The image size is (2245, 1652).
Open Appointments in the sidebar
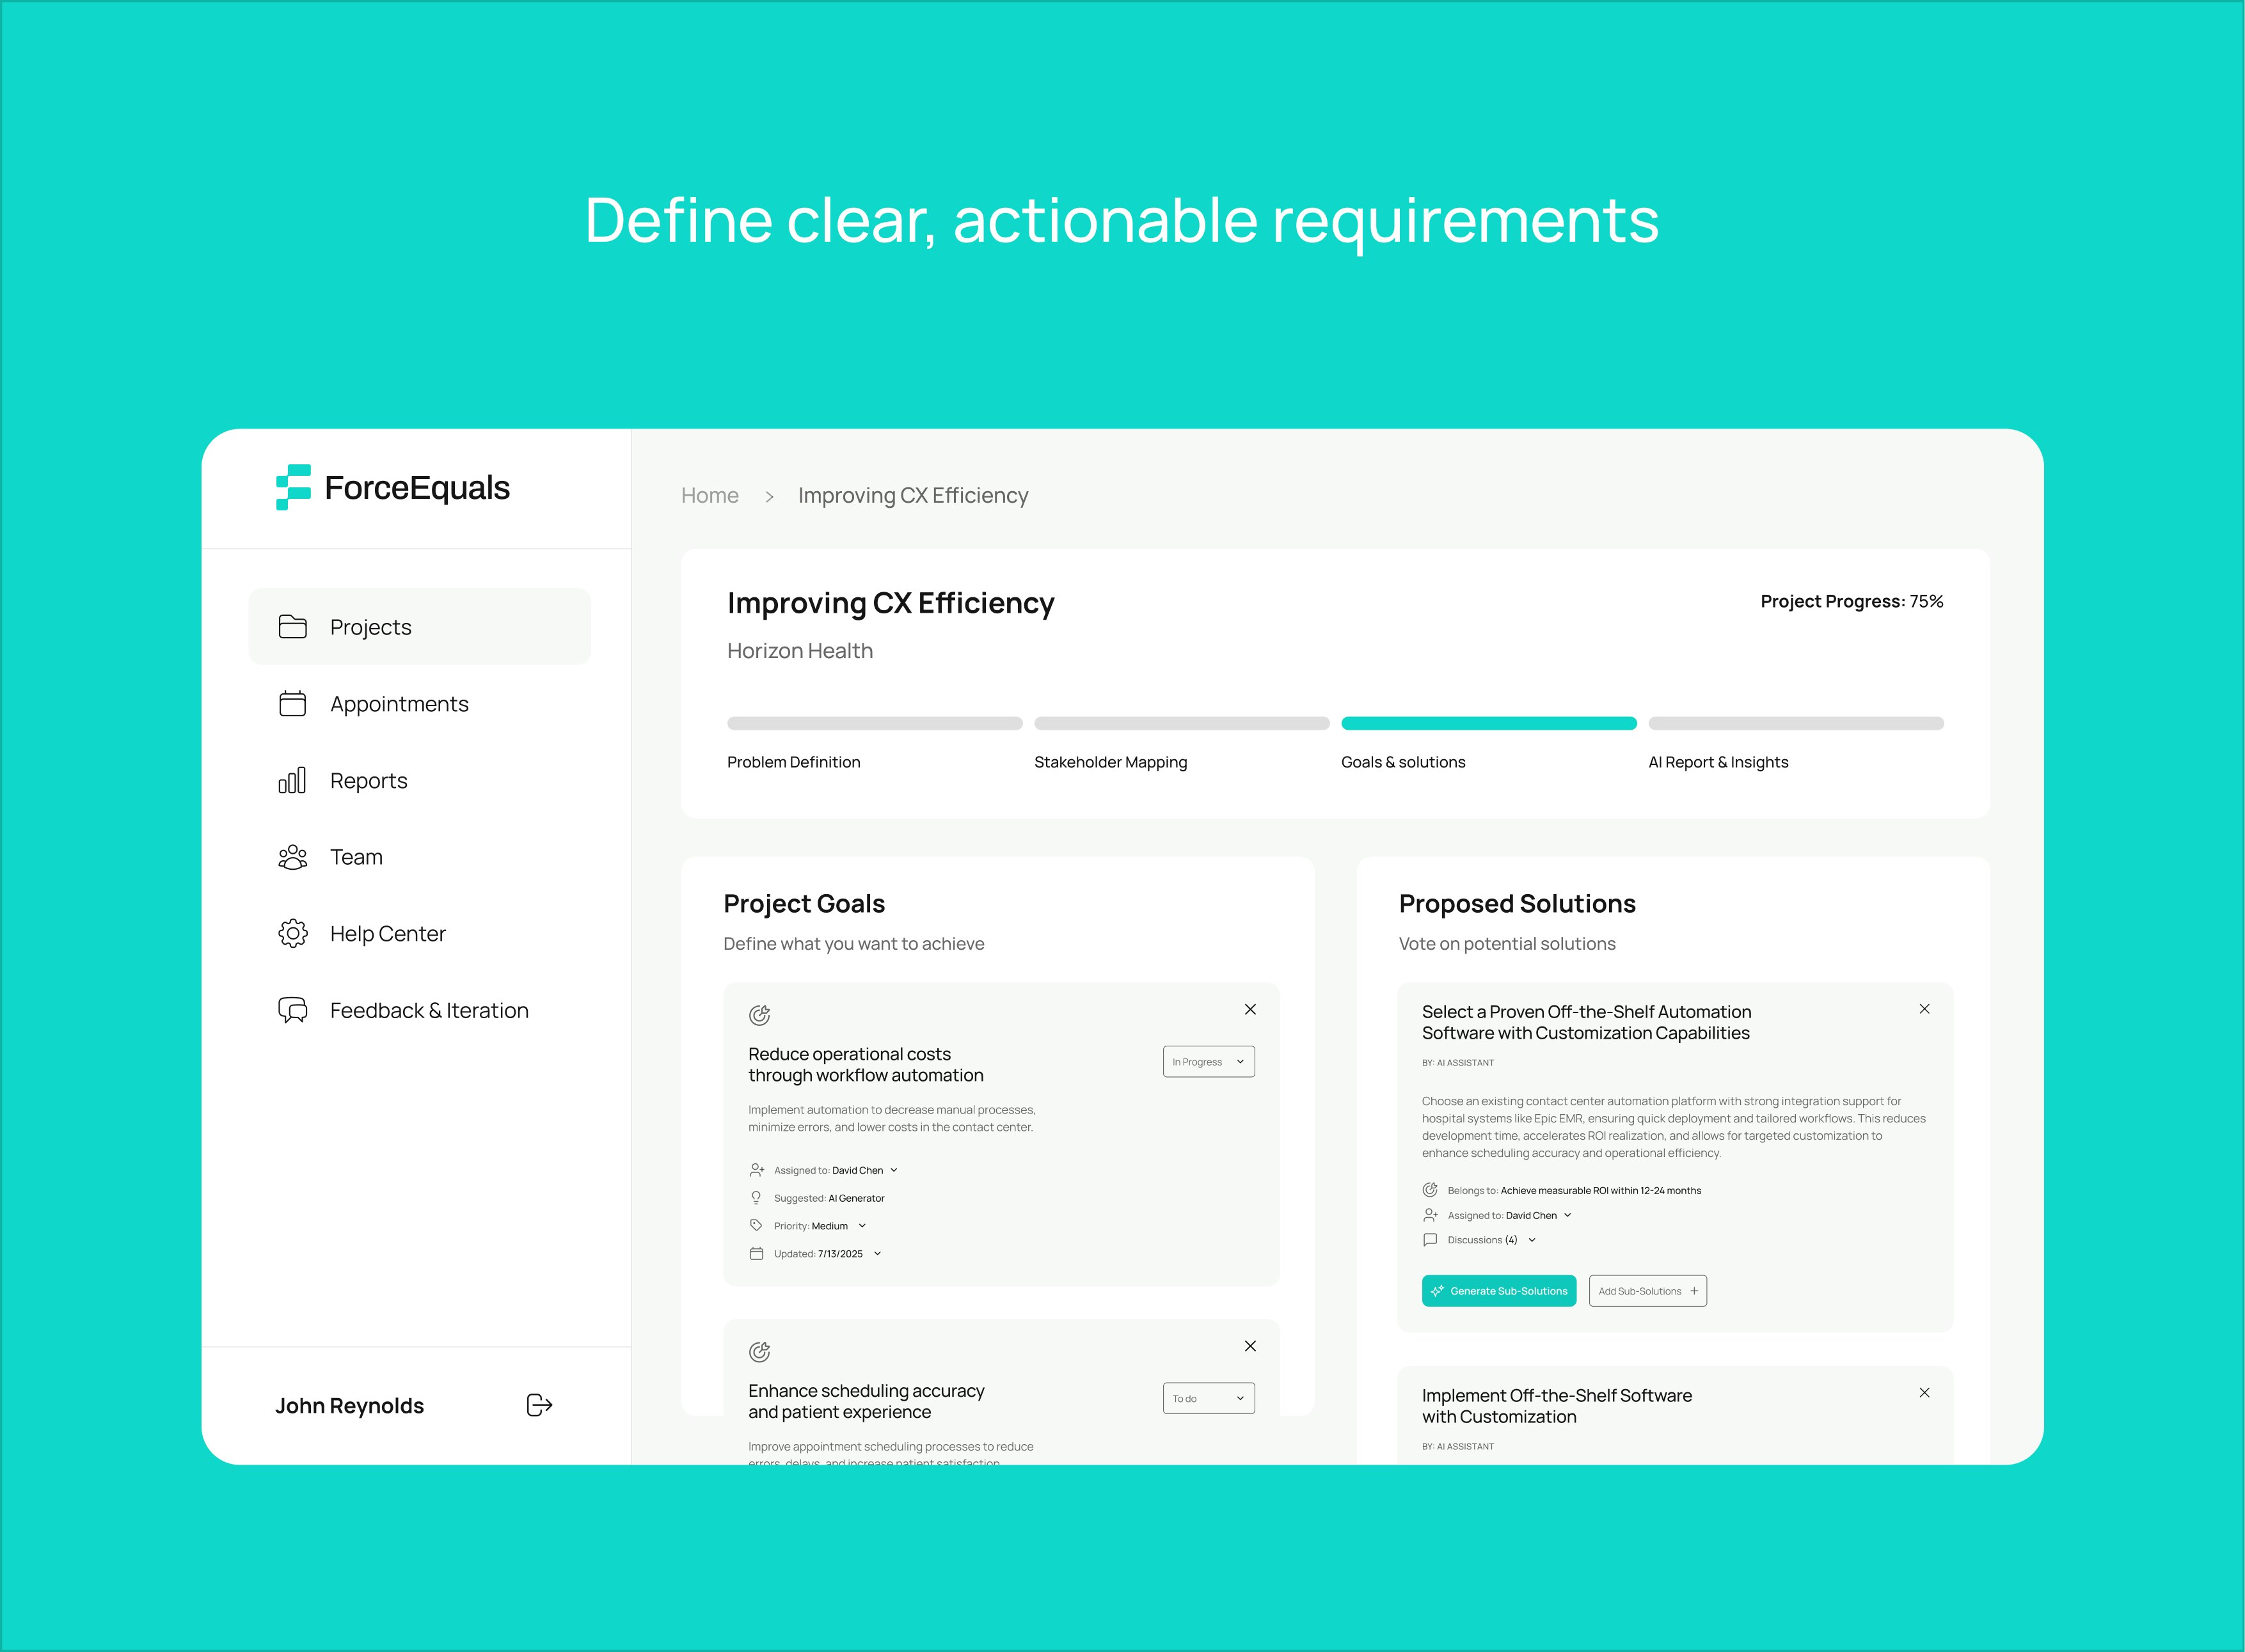point(419,703)
